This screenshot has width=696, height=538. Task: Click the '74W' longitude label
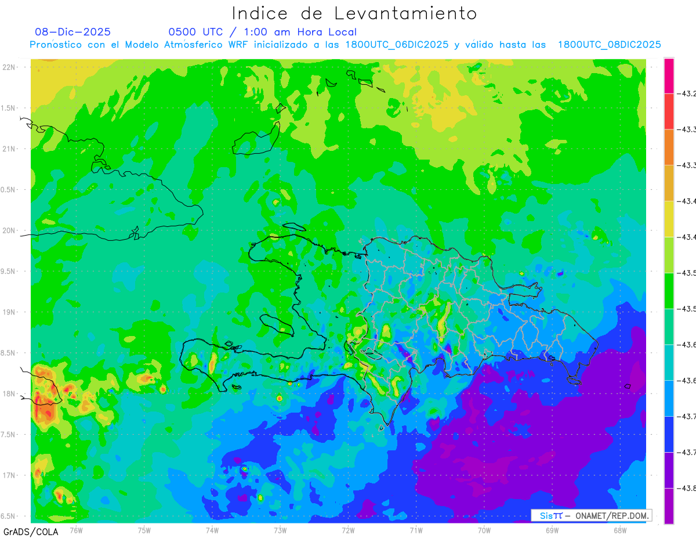[212, 530]
